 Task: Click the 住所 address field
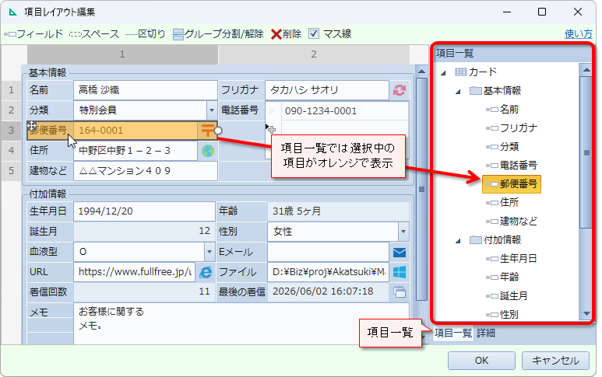point(136,151)
